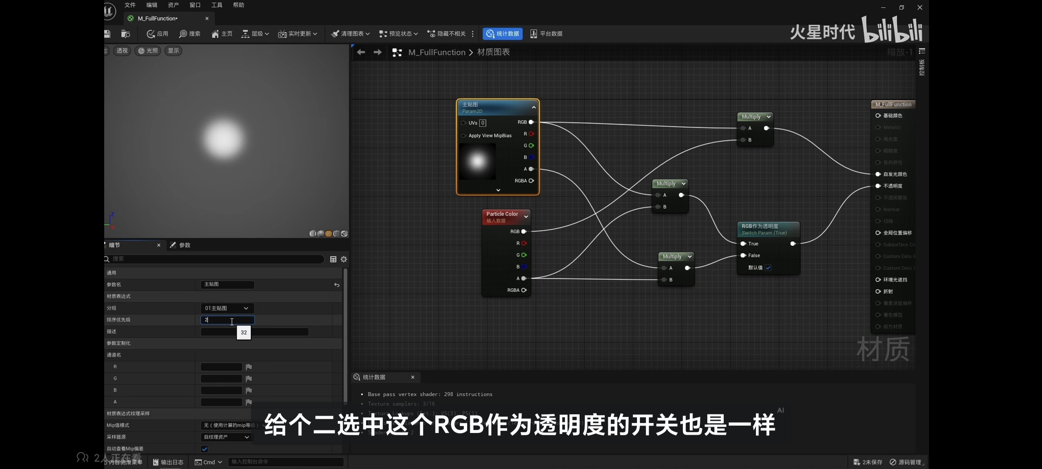Click the graph back navigation arrow
1042x469 pixels.
click(x=361, y=53)
